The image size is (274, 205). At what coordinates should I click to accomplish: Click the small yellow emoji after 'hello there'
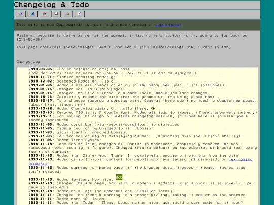[153, 108]
